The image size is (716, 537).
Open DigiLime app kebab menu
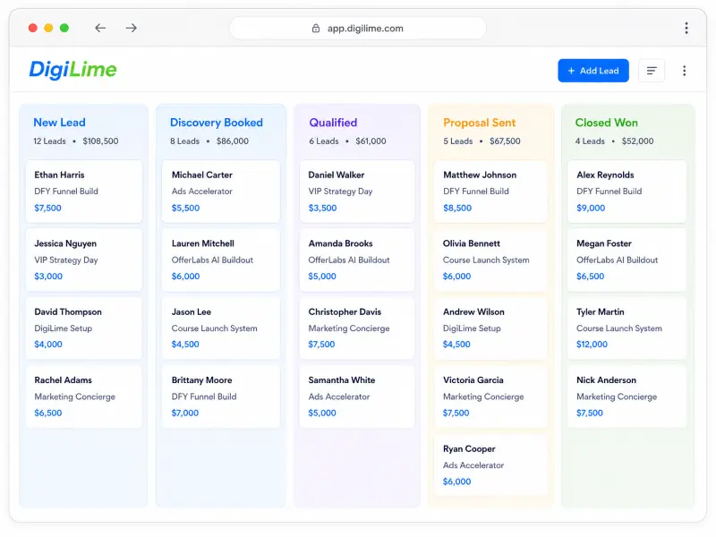(x=684, y=71)
